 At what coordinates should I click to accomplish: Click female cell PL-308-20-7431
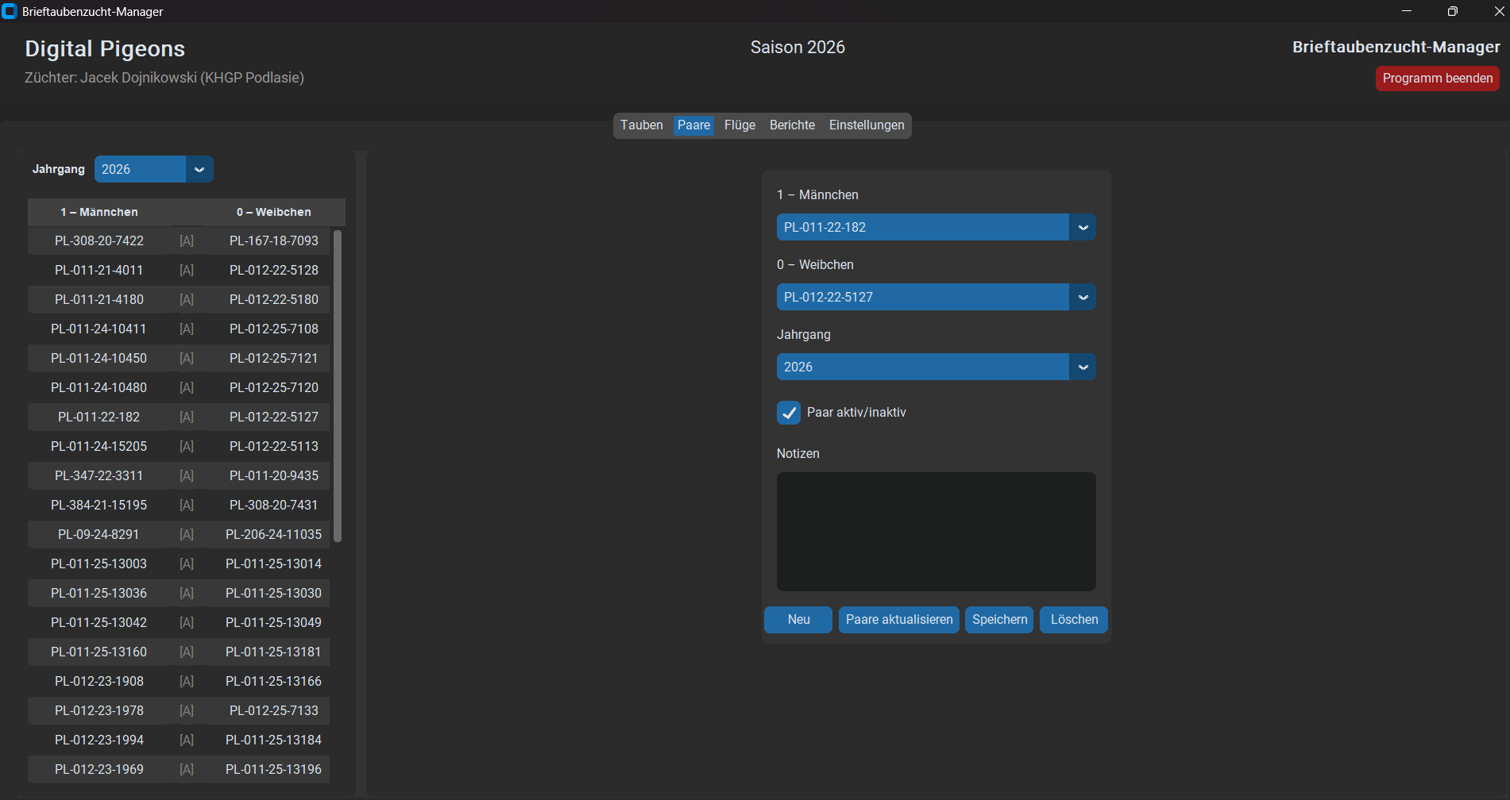(x=274, y=505)
